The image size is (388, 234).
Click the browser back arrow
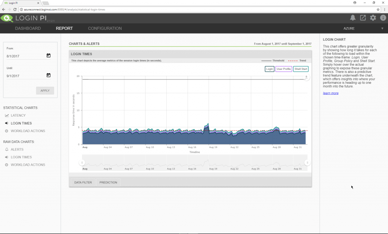coord(3,9)
